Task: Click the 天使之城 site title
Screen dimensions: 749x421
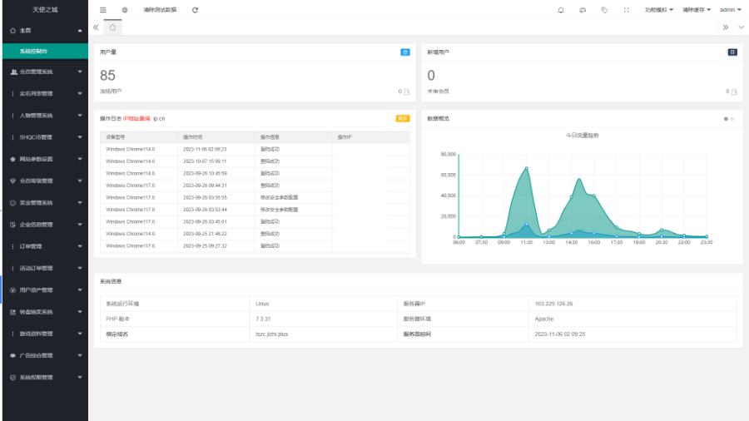Action: [x=45, y=9]
